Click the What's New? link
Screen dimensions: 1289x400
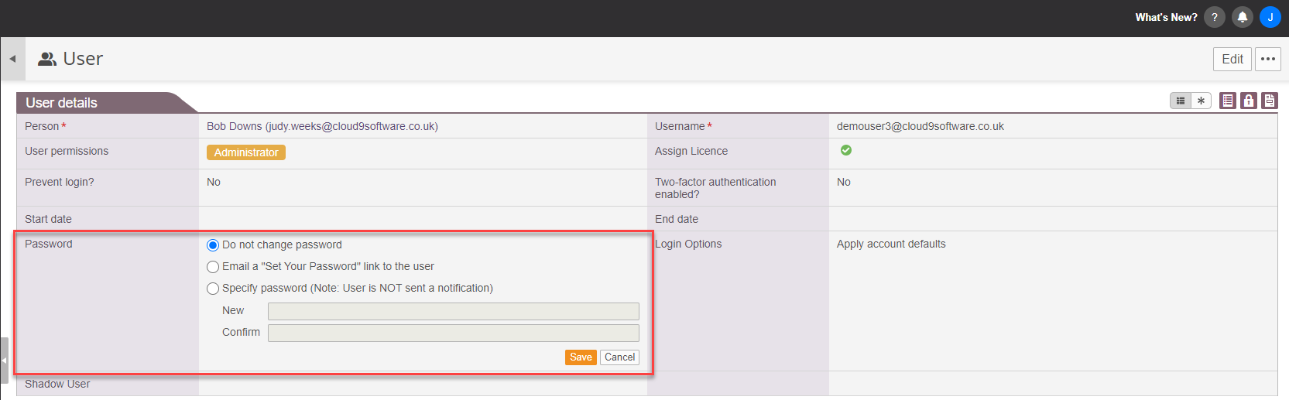(1166, 17)
